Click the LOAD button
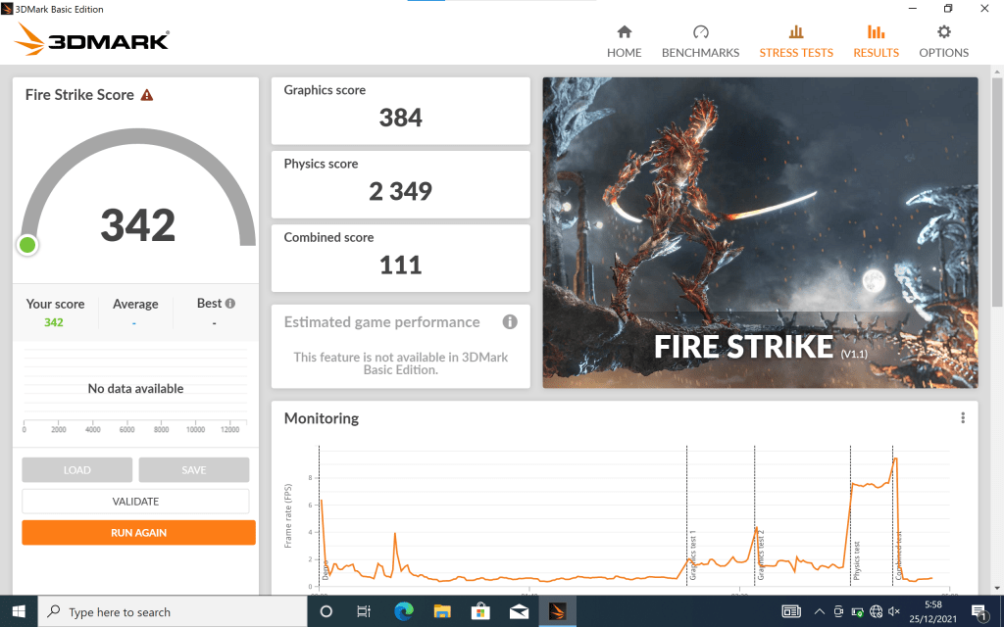The height and width of the screenshot is (627, 1004). (x=76, y=469)
